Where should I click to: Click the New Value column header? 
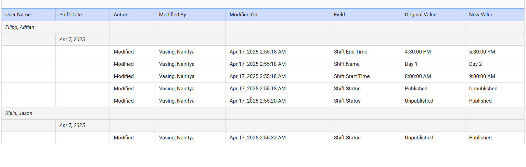click(x=481, y=15)
